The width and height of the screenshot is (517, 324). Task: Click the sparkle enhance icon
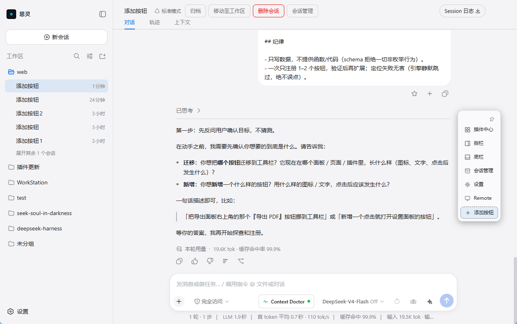coord(430,301)
